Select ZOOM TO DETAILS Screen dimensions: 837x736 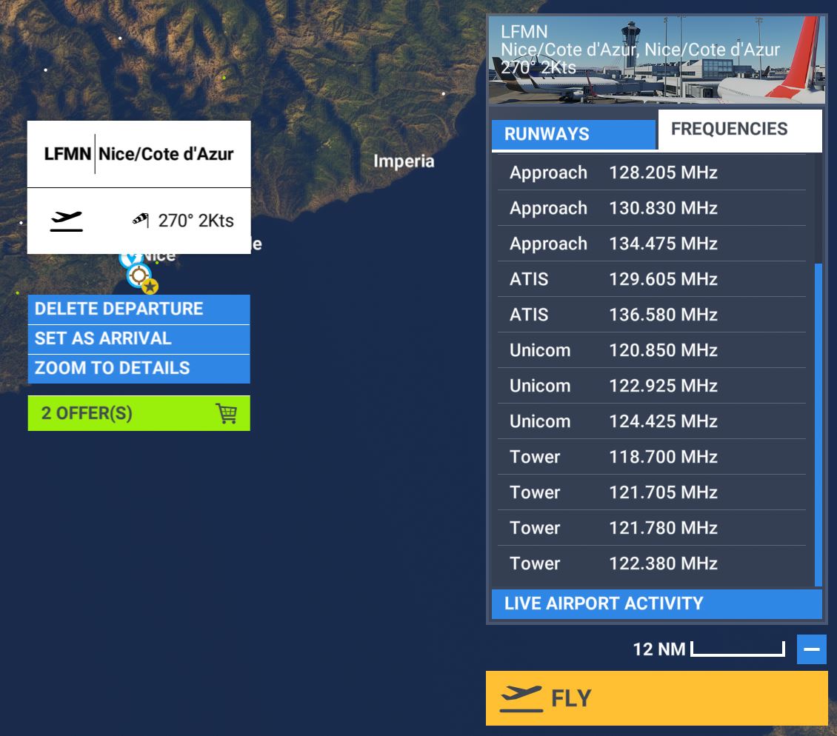pyautogui.click(x=139, y=368)
